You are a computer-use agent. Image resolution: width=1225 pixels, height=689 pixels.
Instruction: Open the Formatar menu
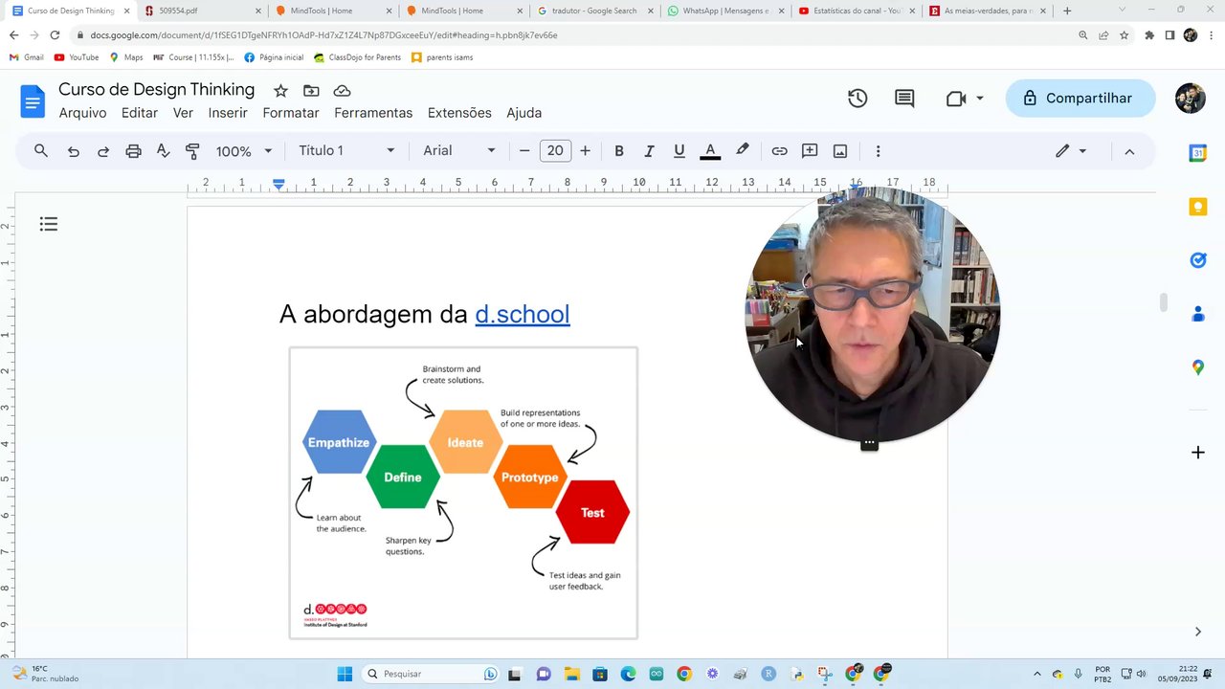click(x=291, y=113)
